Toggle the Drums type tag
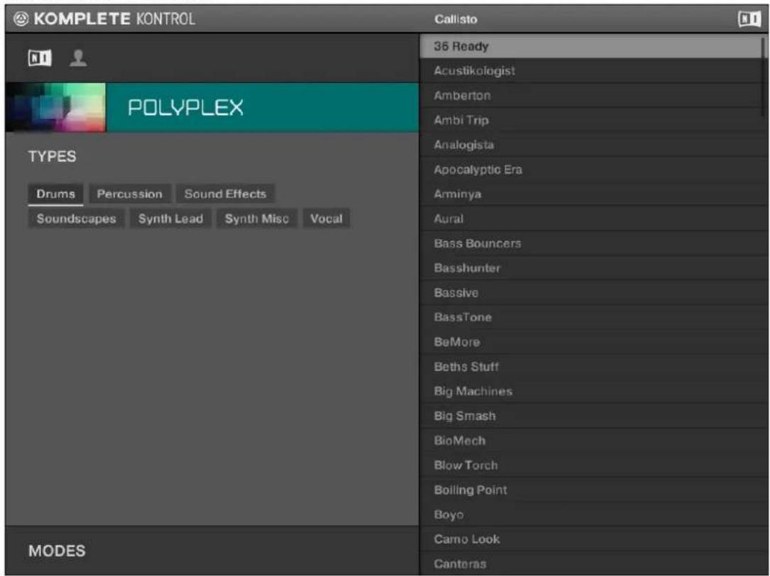 [x=55, y=194]
